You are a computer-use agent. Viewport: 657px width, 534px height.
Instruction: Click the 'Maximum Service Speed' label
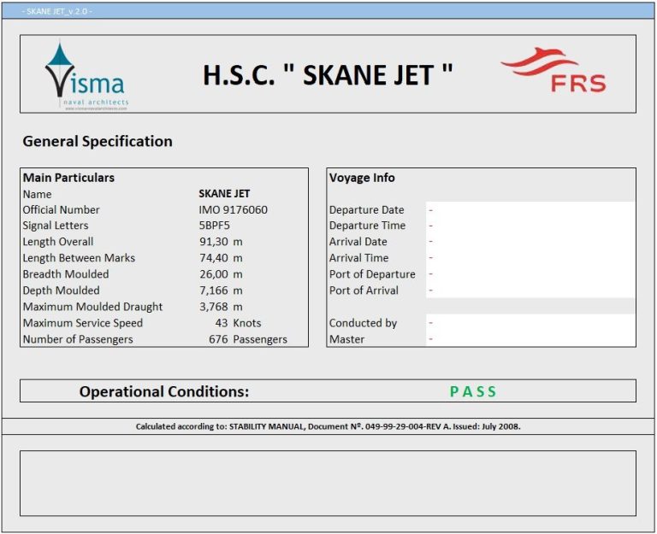(x=83, y=323)
